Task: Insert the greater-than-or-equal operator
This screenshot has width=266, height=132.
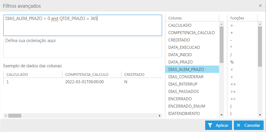Action: (233, 91)
